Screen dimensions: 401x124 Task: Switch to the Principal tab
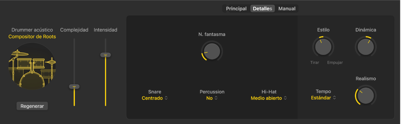point(236,9)
